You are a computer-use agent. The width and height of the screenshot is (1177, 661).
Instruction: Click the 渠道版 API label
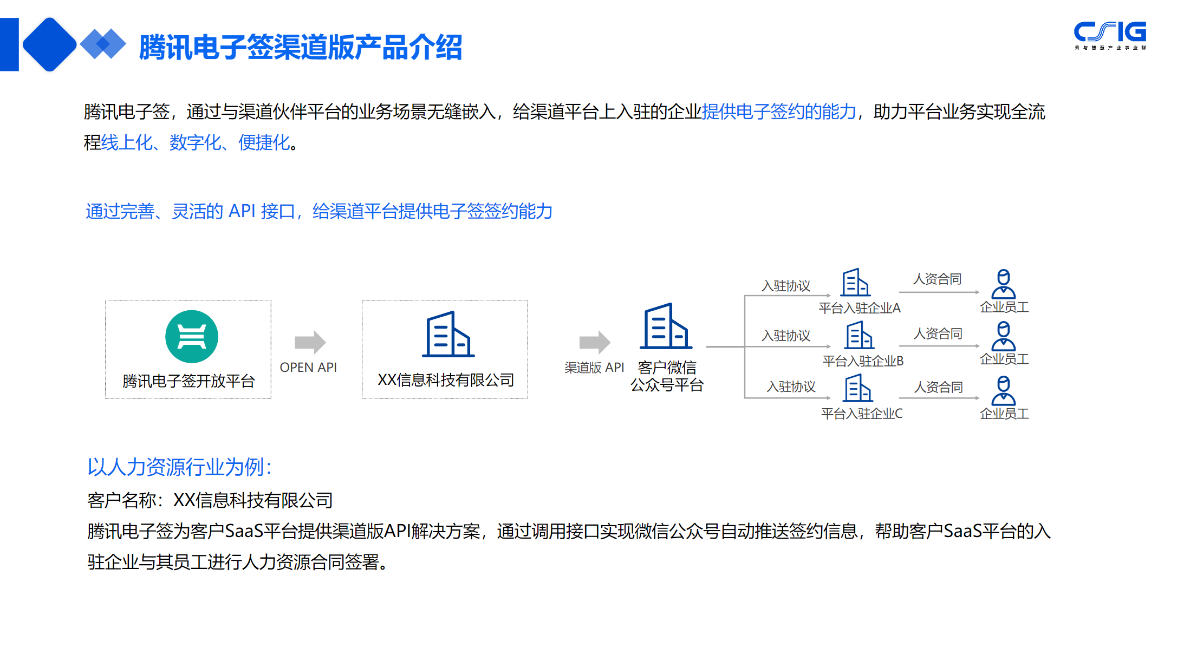point(594,368)
